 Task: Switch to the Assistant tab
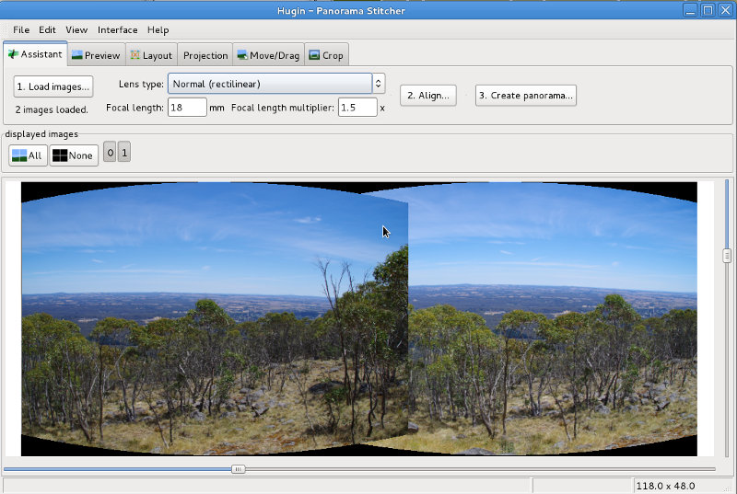point(35,54)
